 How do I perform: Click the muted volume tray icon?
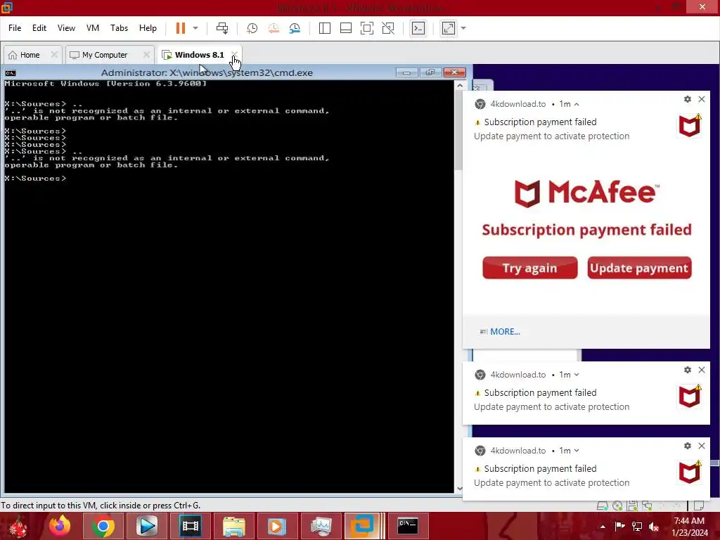click(654, 527)
